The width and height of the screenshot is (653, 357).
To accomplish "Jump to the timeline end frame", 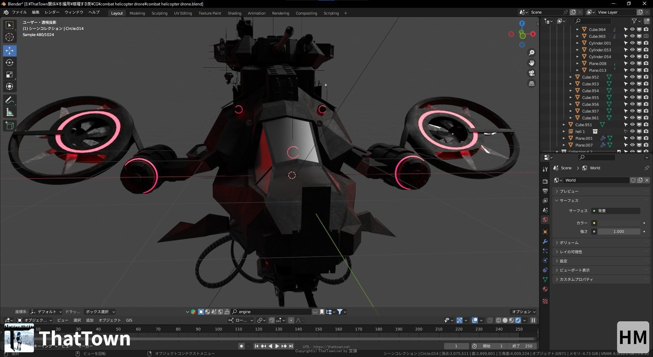I will (291, 346).
